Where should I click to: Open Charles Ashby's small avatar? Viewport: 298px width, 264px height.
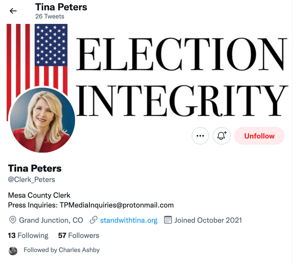pyautogui.click(x=13, y=251)
